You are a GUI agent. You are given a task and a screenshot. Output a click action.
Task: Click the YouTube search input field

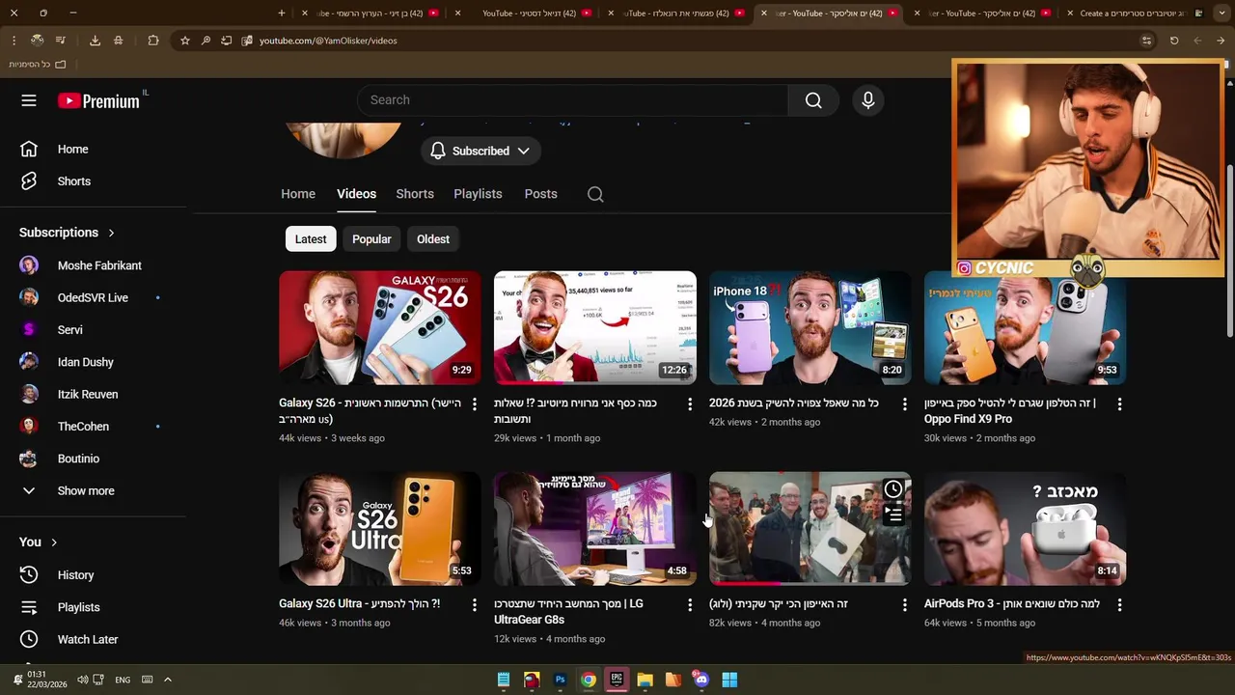pos(572,100)
